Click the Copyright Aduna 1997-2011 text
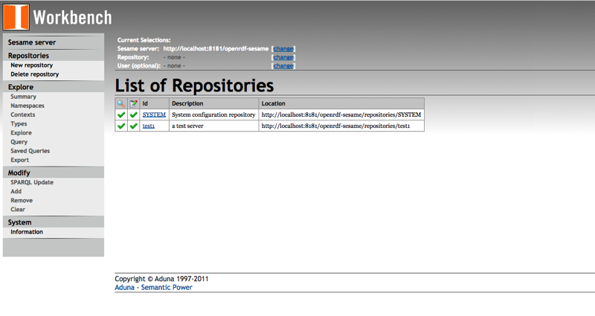The width and height of the screenshot is (595, 316). point(161,279)
